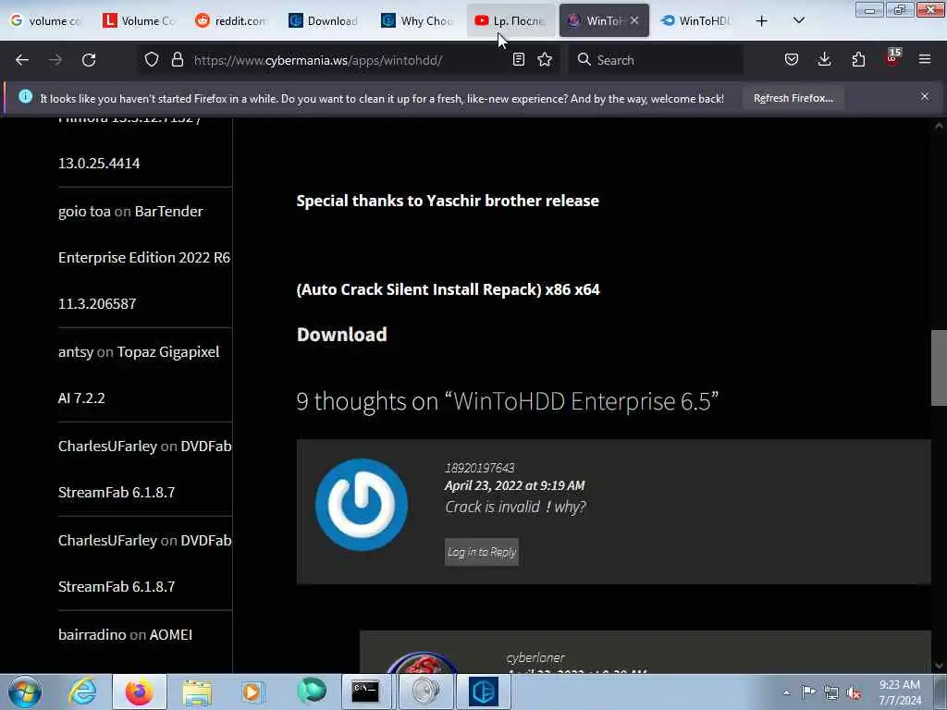Open the tracking protection shield icon

pyautogui.click(x=152, y=59)
